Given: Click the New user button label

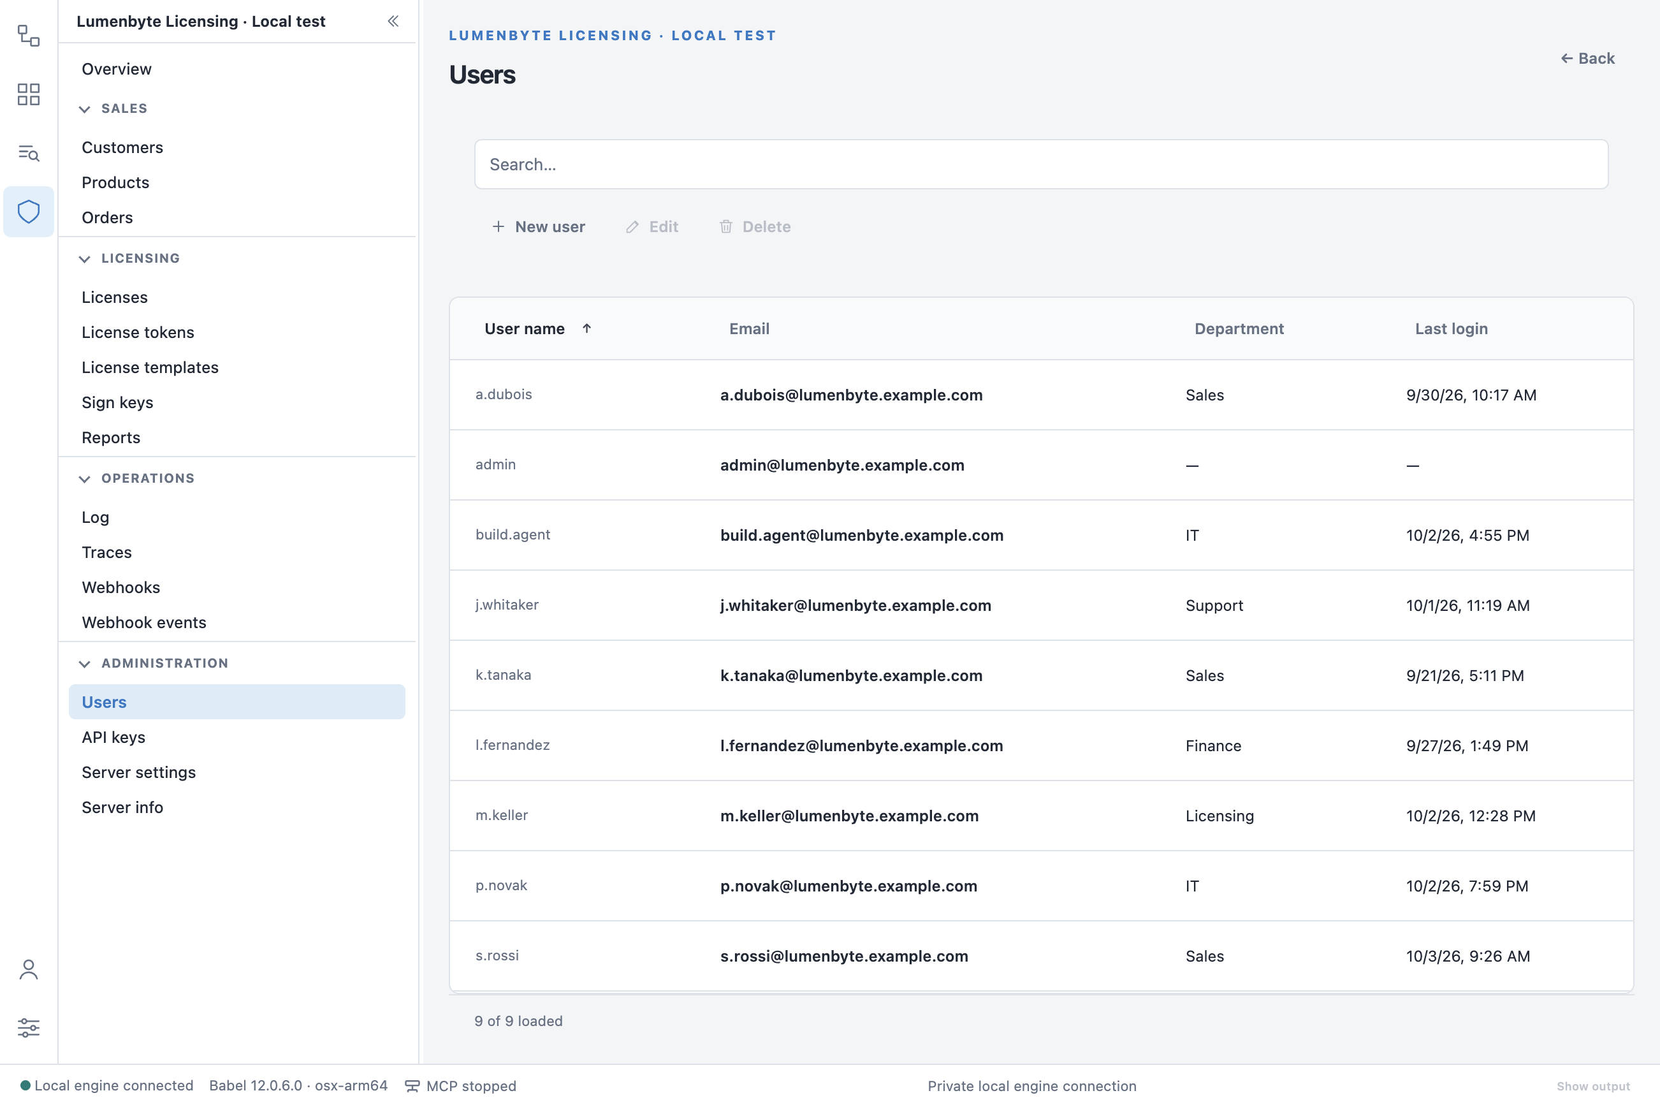Looking at the screenshot, I should point(550,226).
